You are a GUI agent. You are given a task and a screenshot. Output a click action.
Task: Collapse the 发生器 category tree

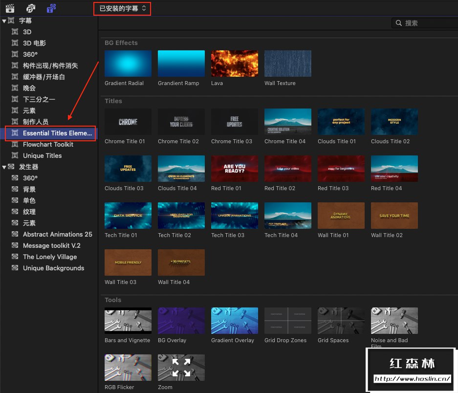pos(4,167)
